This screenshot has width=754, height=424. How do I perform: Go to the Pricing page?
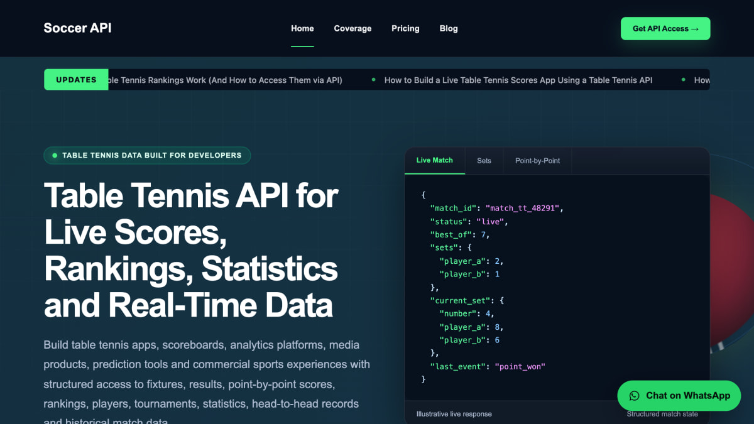tap(405, 28)
